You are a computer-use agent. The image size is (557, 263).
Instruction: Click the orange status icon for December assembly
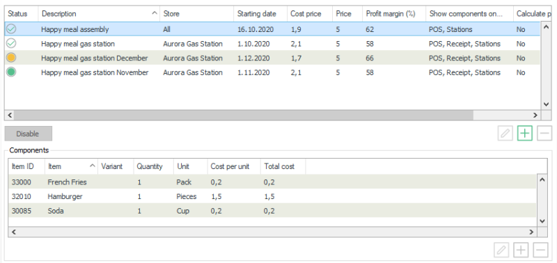pos(11,58)
